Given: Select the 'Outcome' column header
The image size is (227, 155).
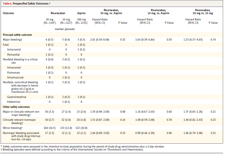Looking at the screenshot, I should (8, 13).
